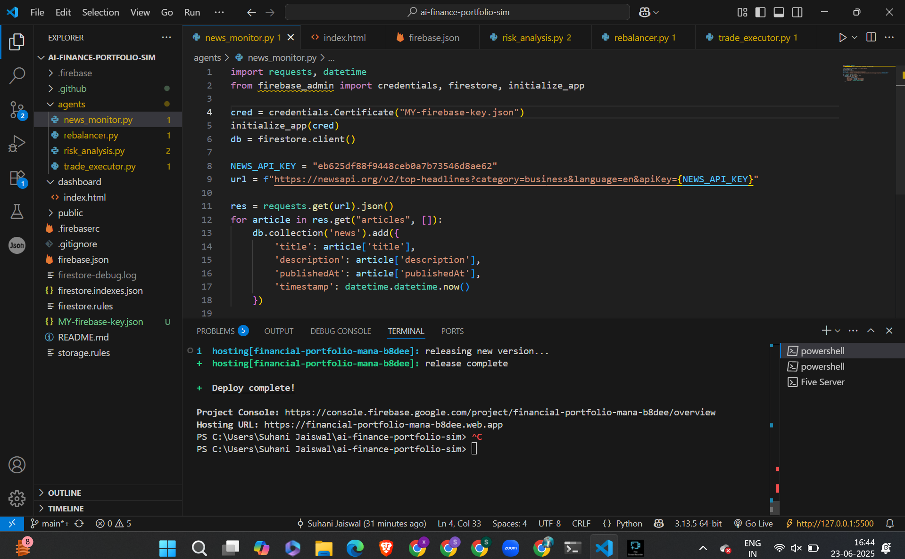Screen dimensions: 905x559
Task: Open the Manage settings gear
Action: click(17, 498)
